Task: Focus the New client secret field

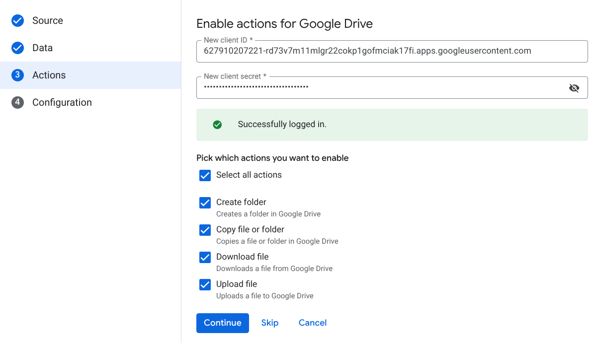Action: click(x=392, y=88)
